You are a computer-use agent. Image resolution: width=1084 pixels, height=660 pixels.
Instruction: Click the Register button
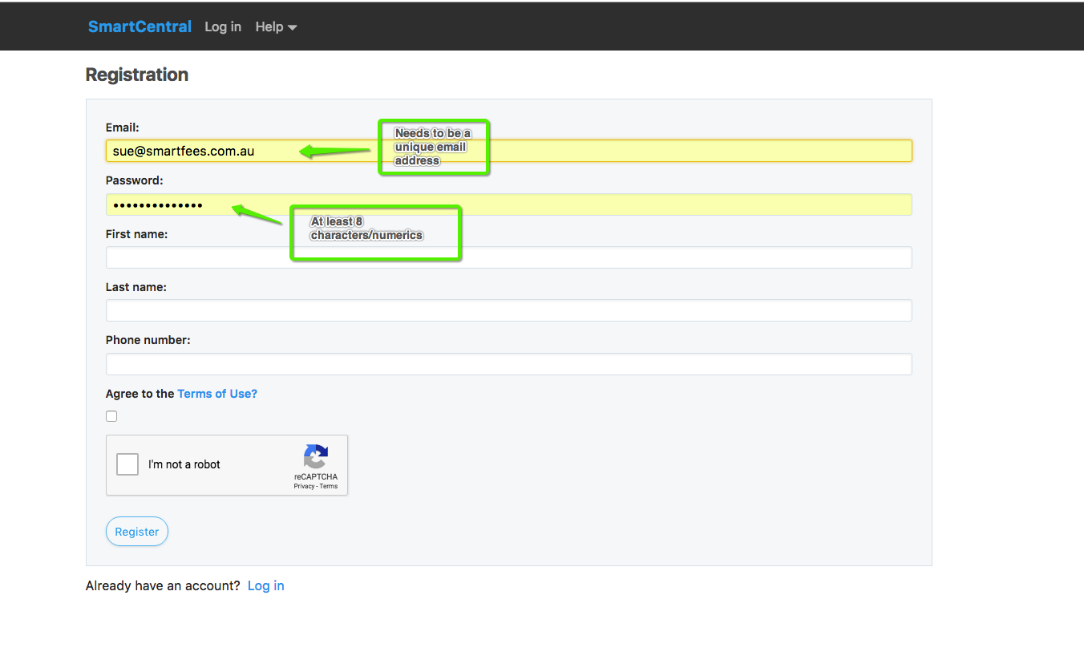[137, 532]
